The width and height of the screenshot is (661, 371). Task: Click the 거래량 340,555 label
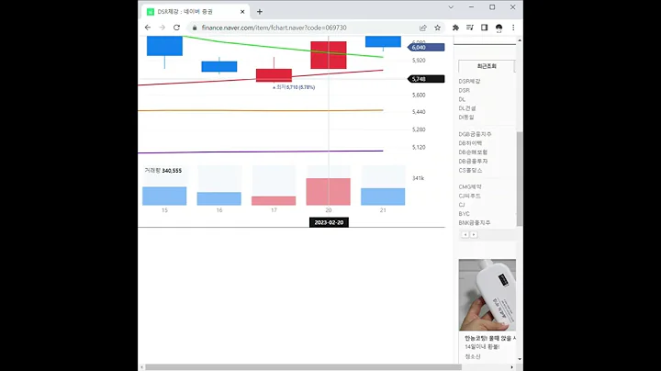pos(163,170)
